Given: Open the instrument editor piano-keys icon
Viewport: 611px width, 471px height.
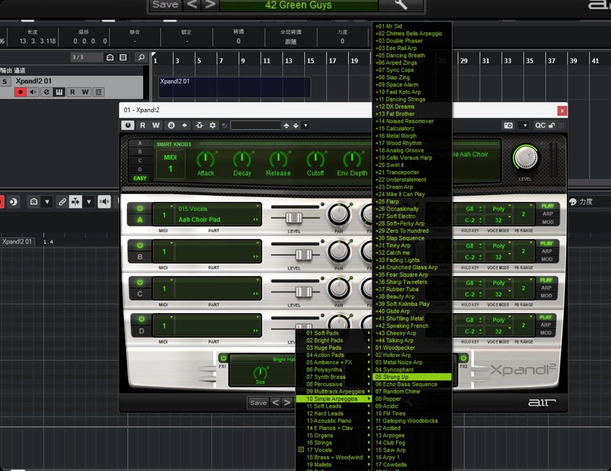Looking at the screenshot, I should (59, 92).
